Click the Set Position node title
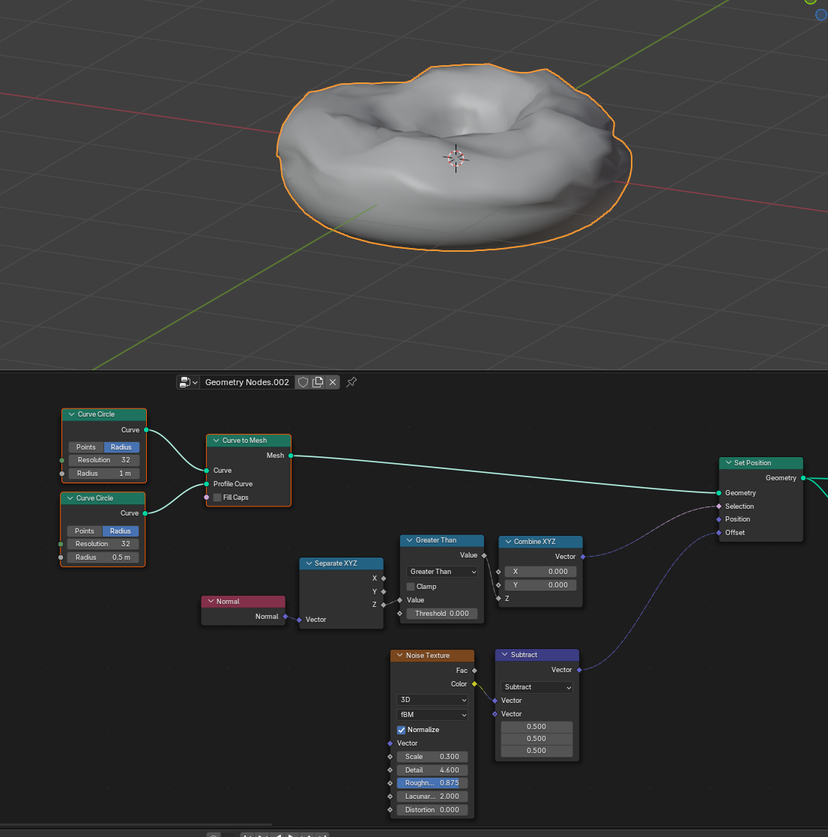 pyautogui.click(x=752, y=463)
